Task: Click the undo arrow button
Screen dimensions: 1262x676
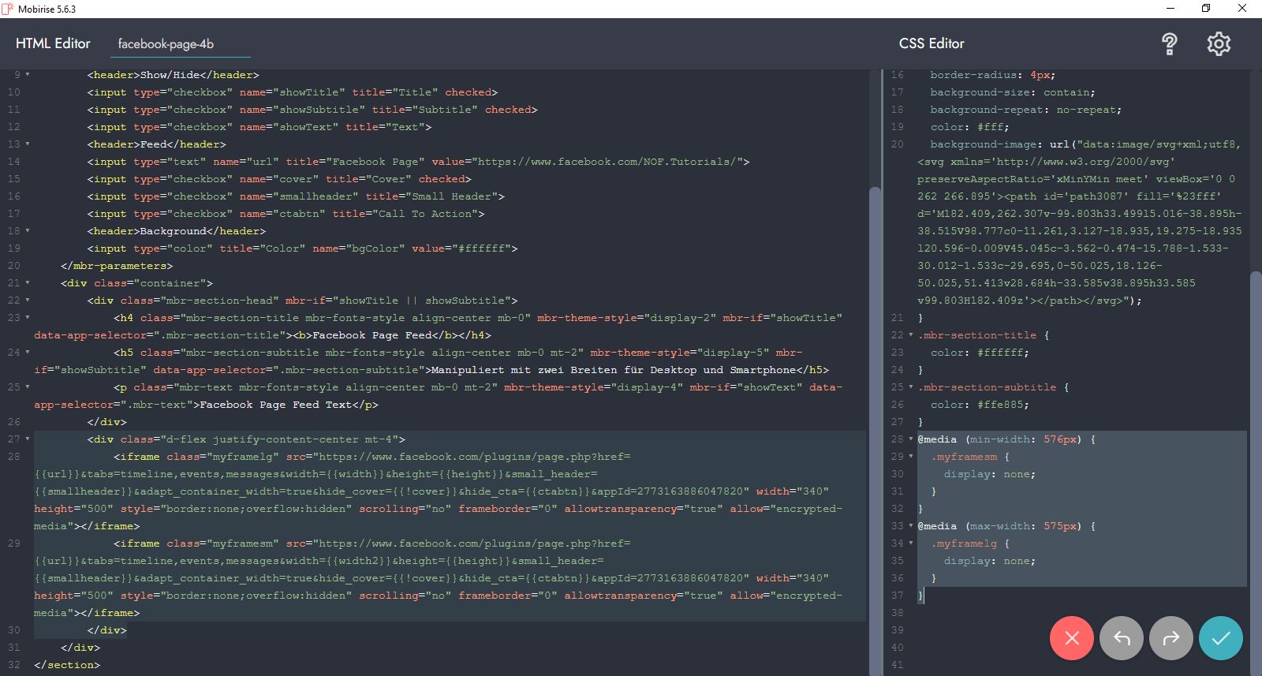Action: (1121, 638)
